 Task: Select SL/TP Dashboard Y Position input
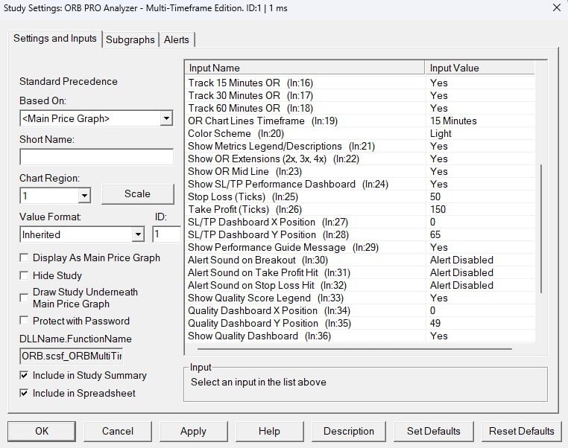tap(361, 234)
